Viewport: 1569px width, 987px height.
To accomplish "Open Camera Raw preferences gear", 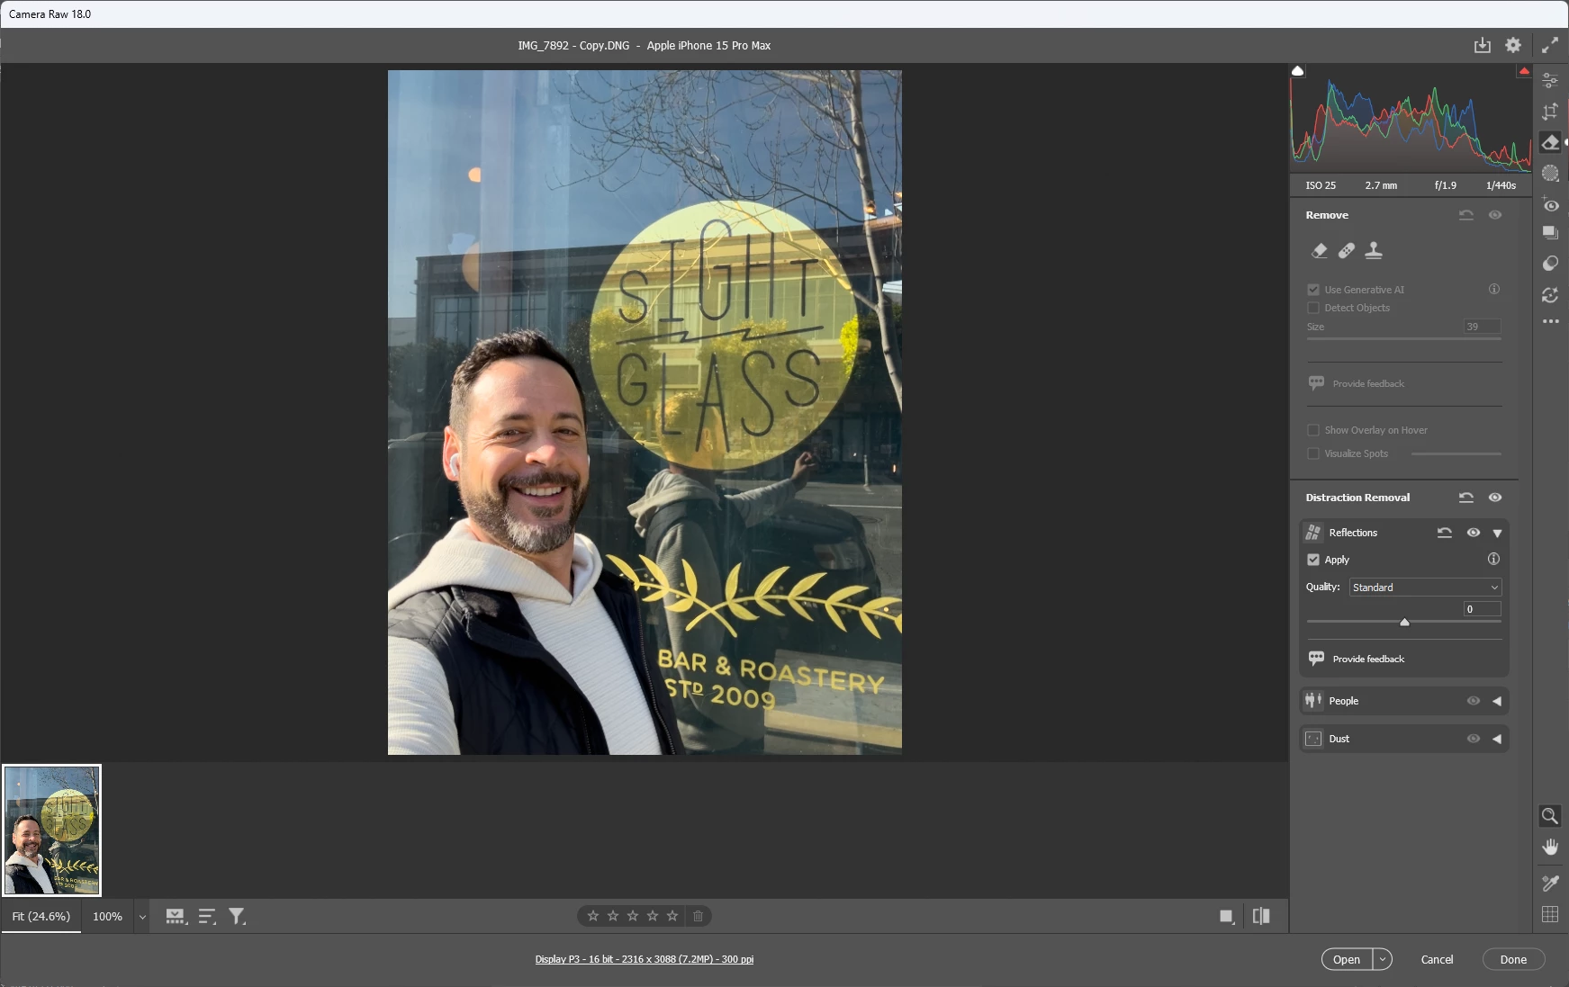I will tap(1513, 45).
